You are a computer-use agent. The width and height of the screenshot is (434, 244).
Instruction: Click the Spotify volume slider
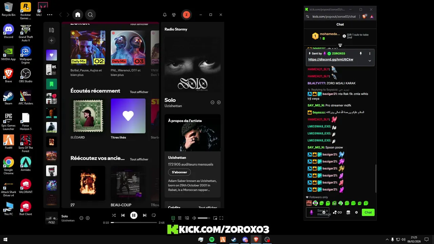(x=204, y=218)
